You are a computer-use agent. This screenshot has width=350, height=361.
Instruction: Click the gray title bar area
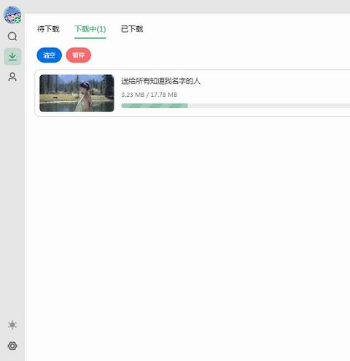click(187, 7)
